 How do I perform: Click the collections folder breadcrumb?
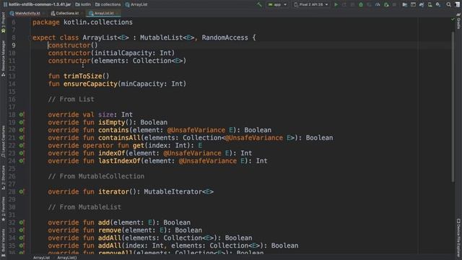point(108,4)
